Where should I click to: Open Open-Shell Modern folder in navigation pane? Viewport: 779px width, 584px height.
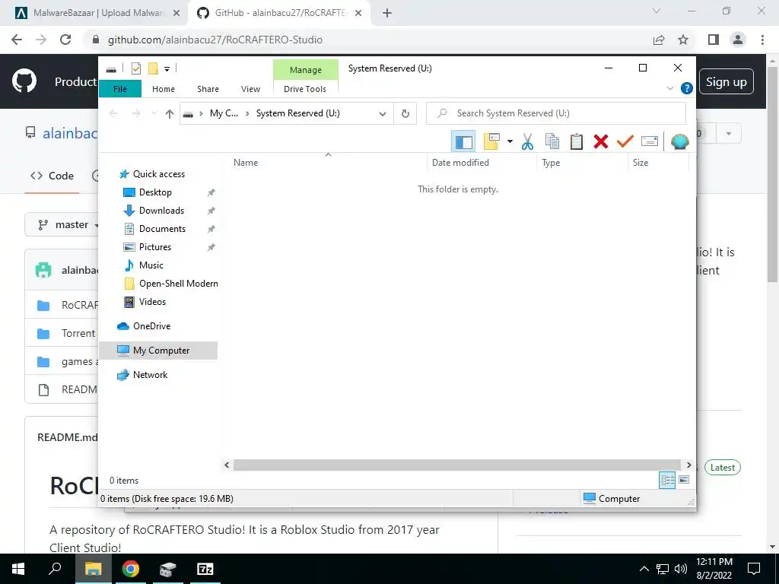pos(178,284)
